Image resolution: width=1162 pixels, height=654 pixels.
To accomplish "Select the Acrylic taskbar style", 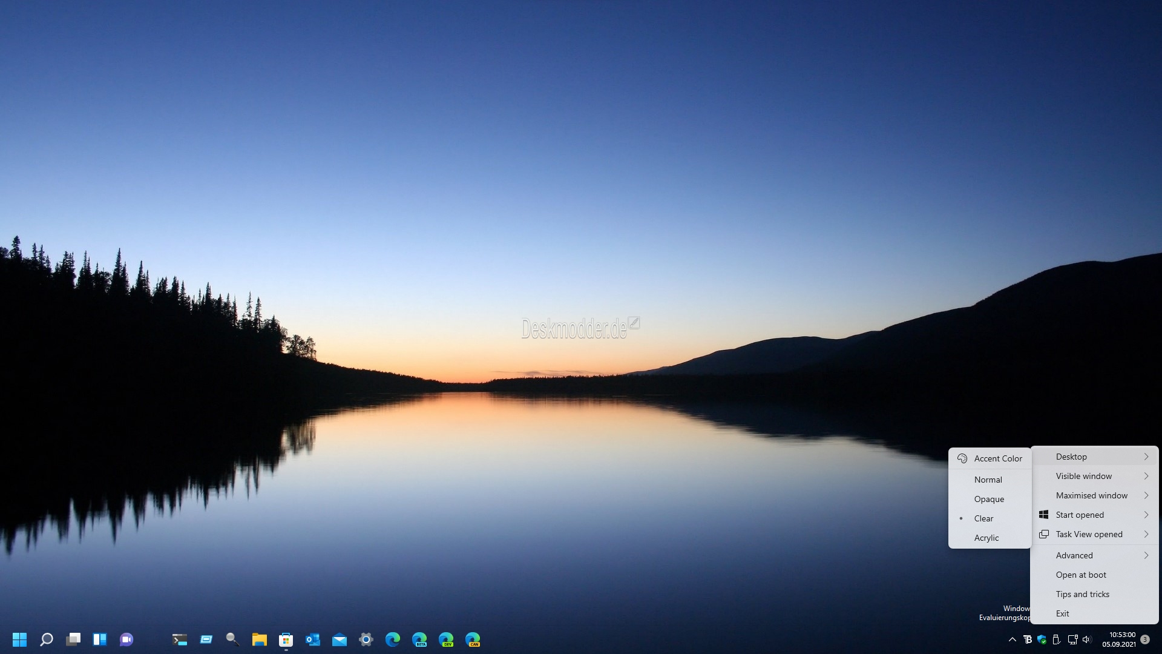I will [x=990, y=538].
